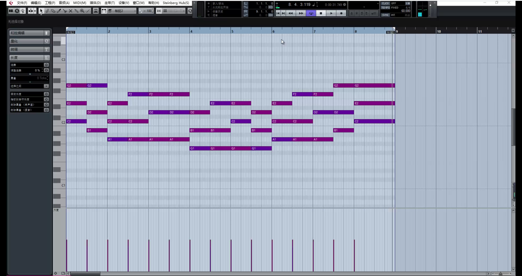Click the part borders icon
Screen dimensions: 522x276
tap(104, 11)
